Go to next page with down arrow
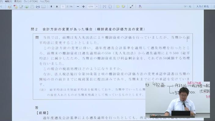 57,6
